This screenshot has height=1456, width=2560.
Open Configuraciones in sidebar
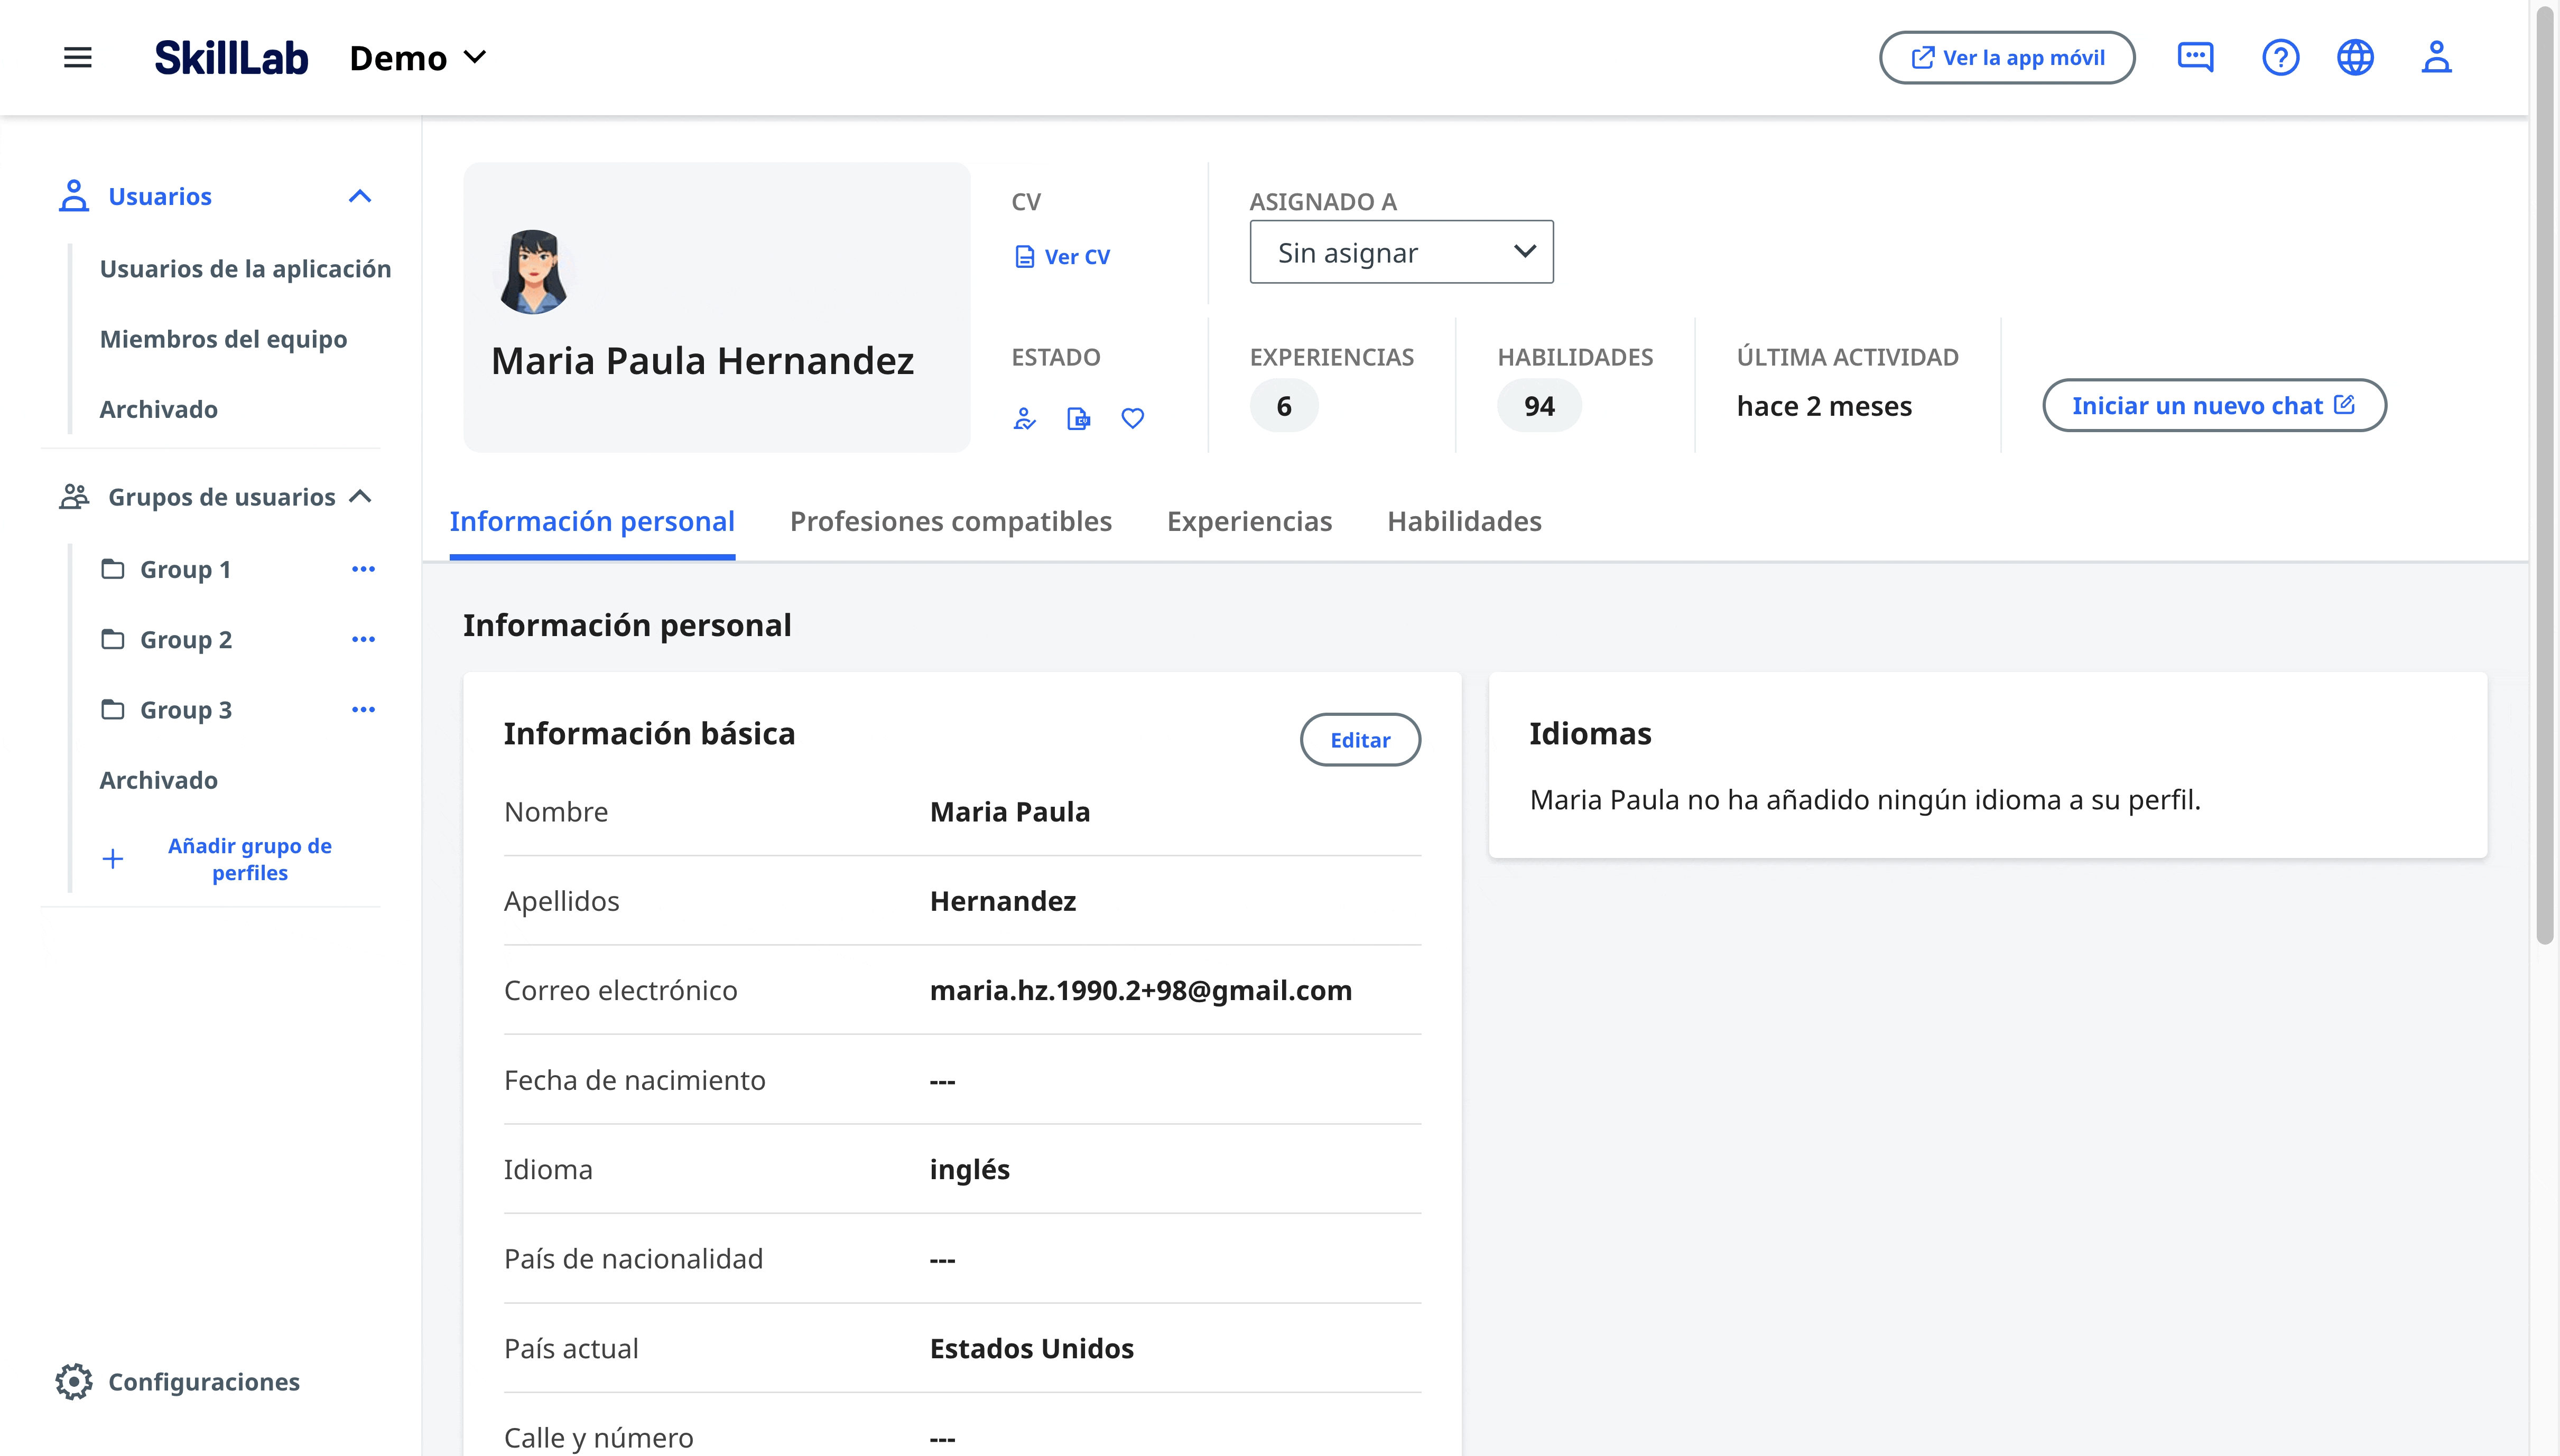tap(203, 1381)
